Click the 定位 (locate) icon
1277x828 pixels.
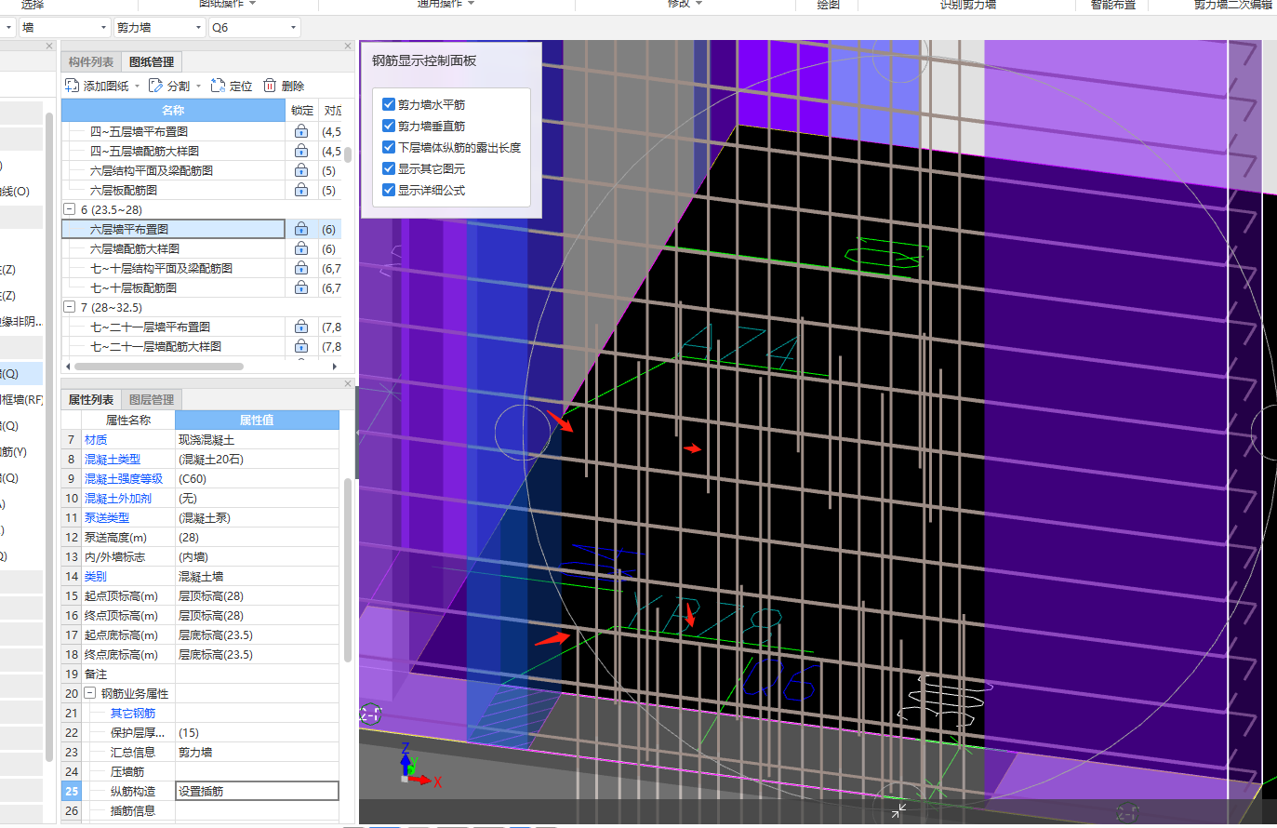(x=218, y=86)
